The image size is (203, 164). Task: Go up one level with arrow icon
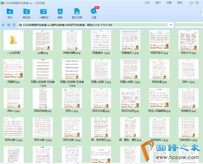3,25
